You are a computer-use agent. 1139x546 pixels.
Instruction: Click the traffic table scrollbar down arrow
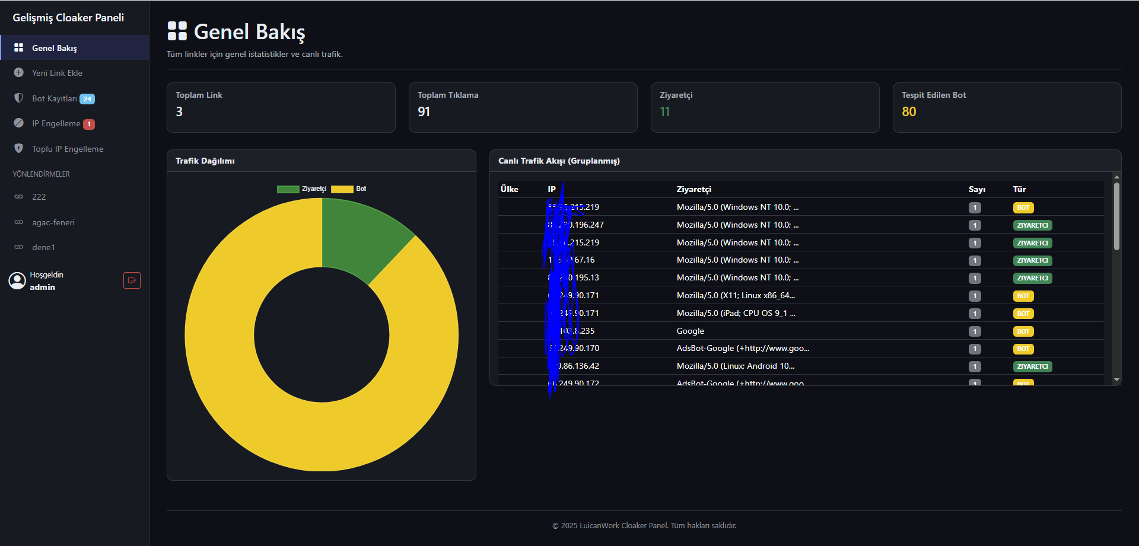tap(1116, 380)
